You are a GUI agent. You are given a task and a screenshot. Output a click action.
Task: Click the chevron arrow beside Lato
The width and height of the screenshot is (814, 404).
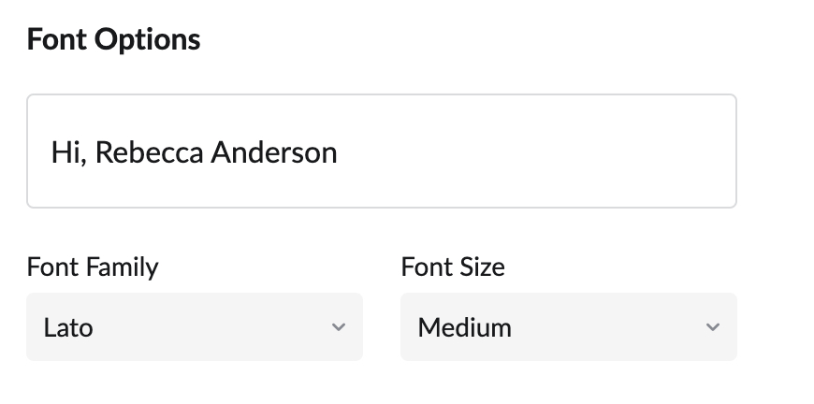click(x=339, y=327)
